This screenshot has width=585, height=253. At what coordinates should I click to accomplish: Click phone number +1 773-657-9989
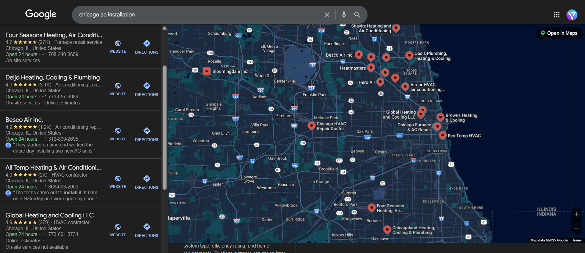pos(60,97)
